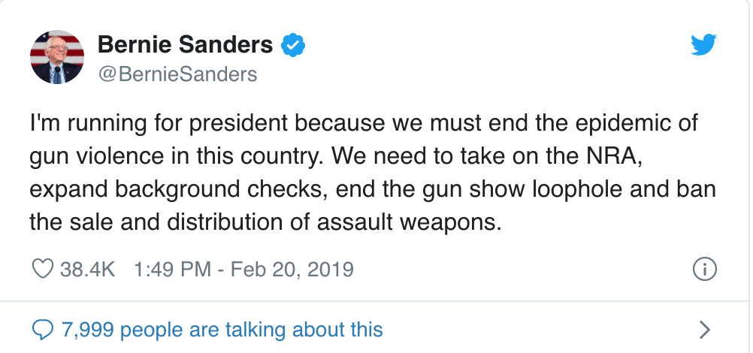The image size is (753, 353).
Task: Click the speech bubble reply icon
Action: [44, 329]
